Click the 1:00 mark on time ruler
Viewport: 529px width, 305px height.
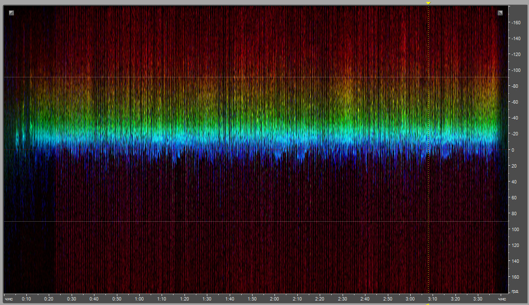[139, 299]
